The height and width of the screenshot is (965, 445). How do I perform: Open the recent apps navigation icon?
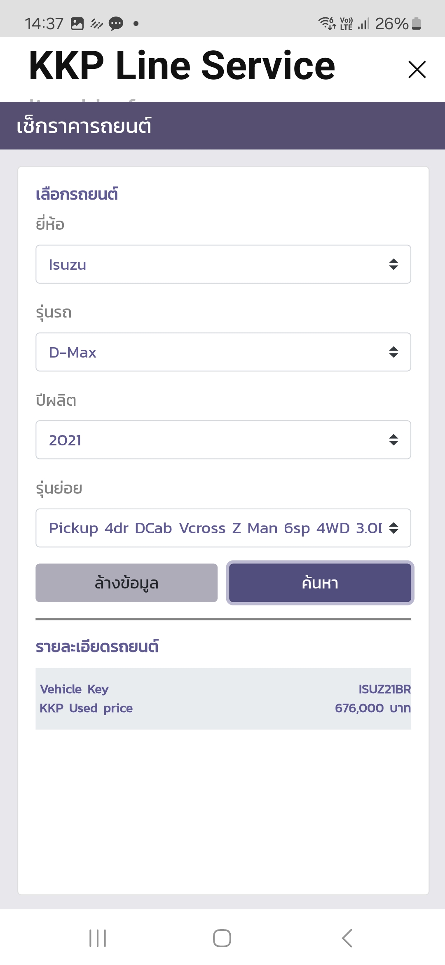point(98,938)
